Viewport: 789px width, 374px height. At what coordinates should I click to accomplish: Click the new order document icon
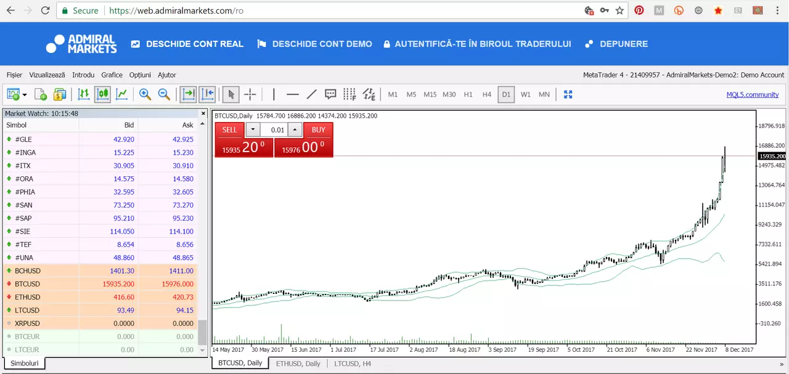(x=41, y=94)
